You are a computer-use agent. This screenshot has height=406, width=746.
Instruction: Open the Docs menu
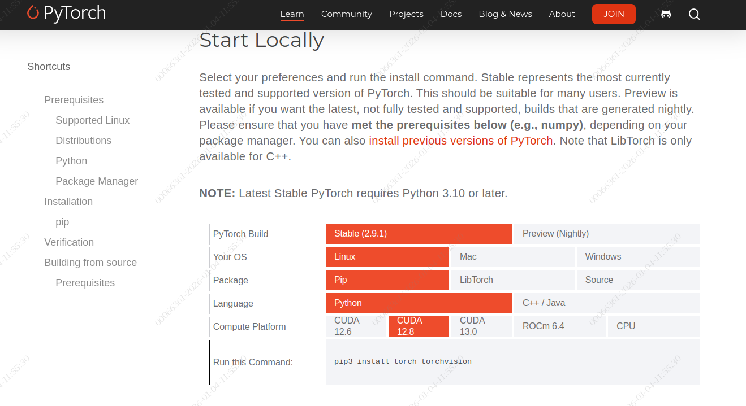(451, 14)
